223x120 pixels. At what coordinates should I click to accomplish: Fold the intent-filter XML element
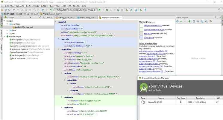coord(65,80)
